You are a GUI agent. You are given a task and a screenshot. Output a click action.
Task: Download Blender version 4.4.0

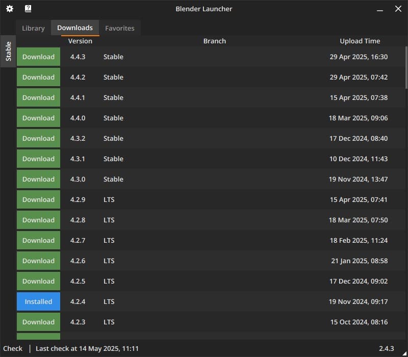click(39, 118)
